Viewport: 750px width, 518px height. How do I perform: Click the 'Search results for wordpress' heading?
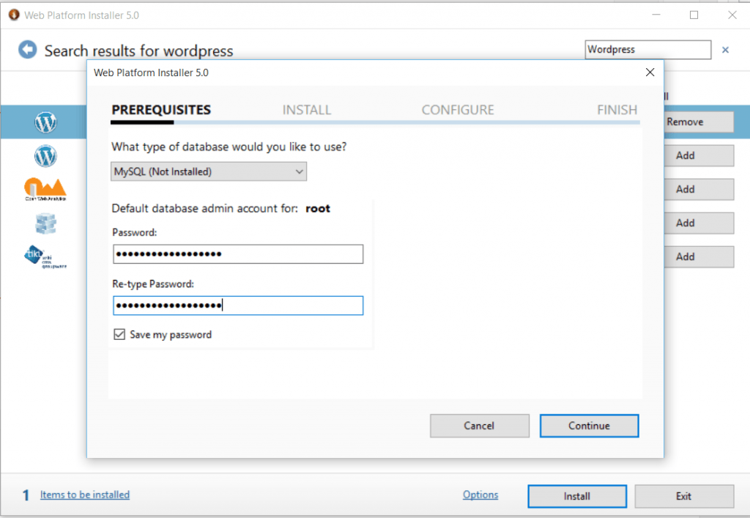click(x=138, y=51)
